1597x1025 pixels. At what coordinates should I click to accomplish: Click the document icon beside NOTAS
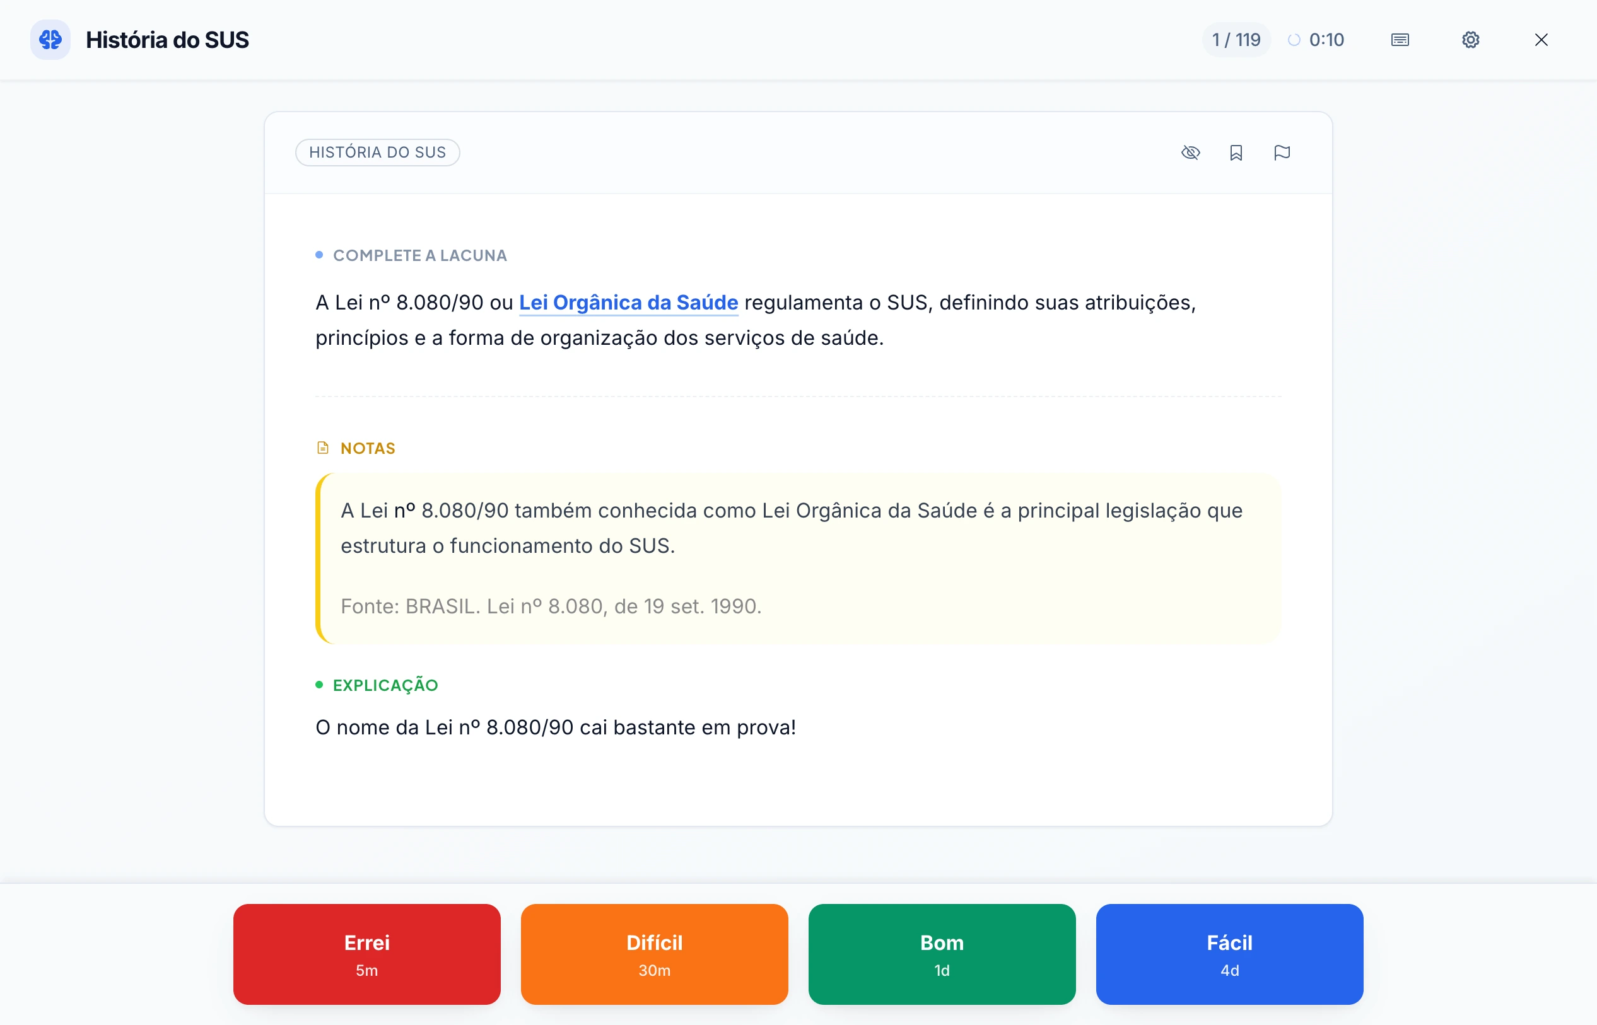(x=322, y=448)
